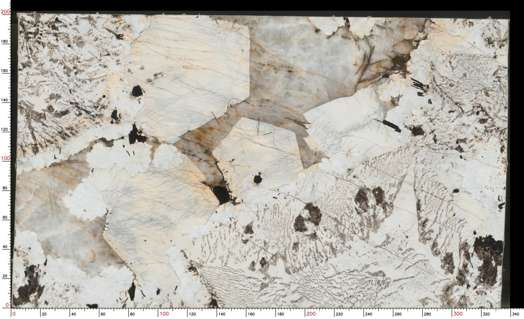Click the 240 ruler label
The width and height of the screenshot is (524, 319).
click(x=369, y=314)
